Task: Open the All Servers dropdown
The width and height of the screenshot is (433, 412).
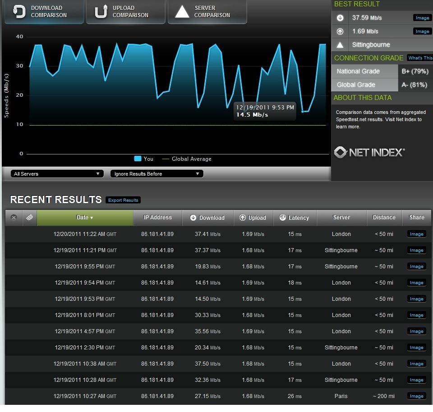Action: [57, 174]
